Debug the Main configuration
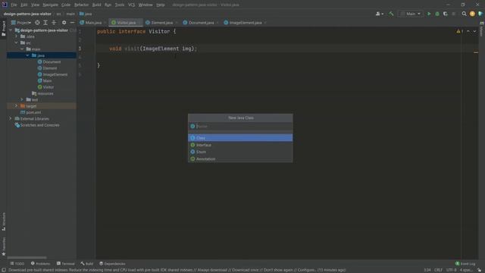485x273 pixels. tap(437, 14)
